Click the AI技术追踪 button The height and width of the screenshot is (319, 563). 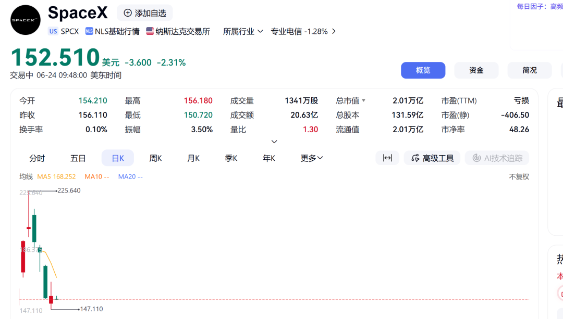(x=497, y=158)
